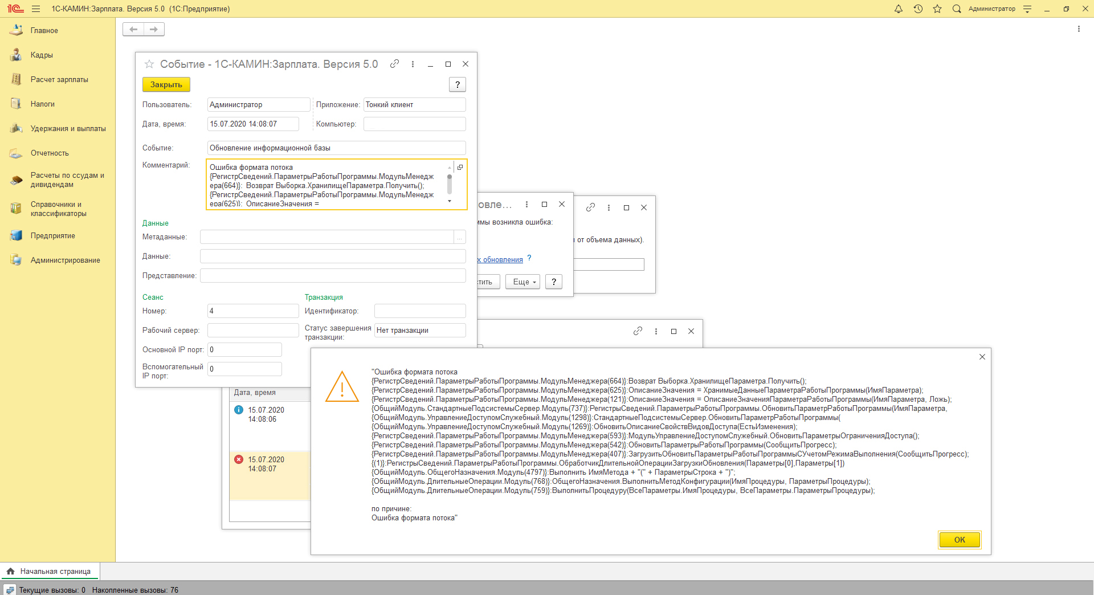Click scroll down arrow in Комментарий field
1094x595 pixels.
450,201
